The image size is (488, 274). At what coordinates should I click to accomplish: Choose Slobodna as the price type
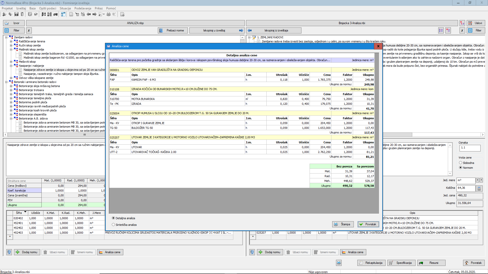tap(461, 163)
